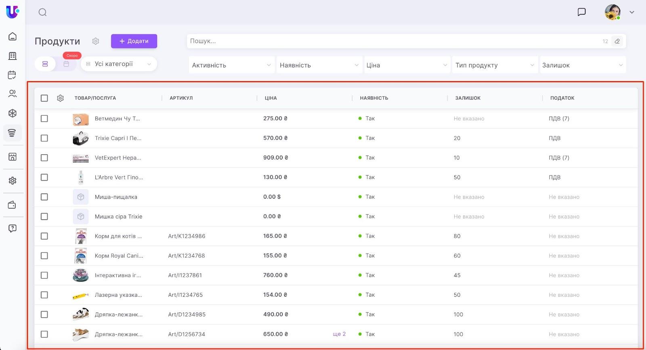Open the help chat icon in sidebar
The image size is (646, 350).
pyautogui.click(x=13, y=228)
